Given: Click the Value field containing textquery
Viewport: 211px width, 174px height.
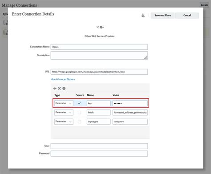Looking at the screenshot, I should click(x=130, y=121).
